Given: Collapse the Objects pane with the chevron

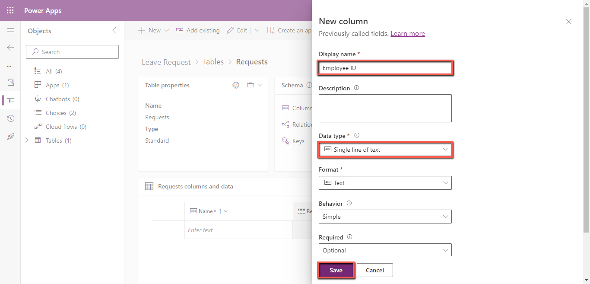Looking at the screenshot, I should 114,30.
